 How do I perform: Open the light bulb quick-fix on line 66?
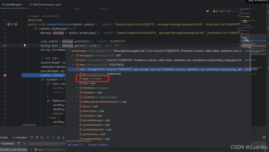coord(25,46)
